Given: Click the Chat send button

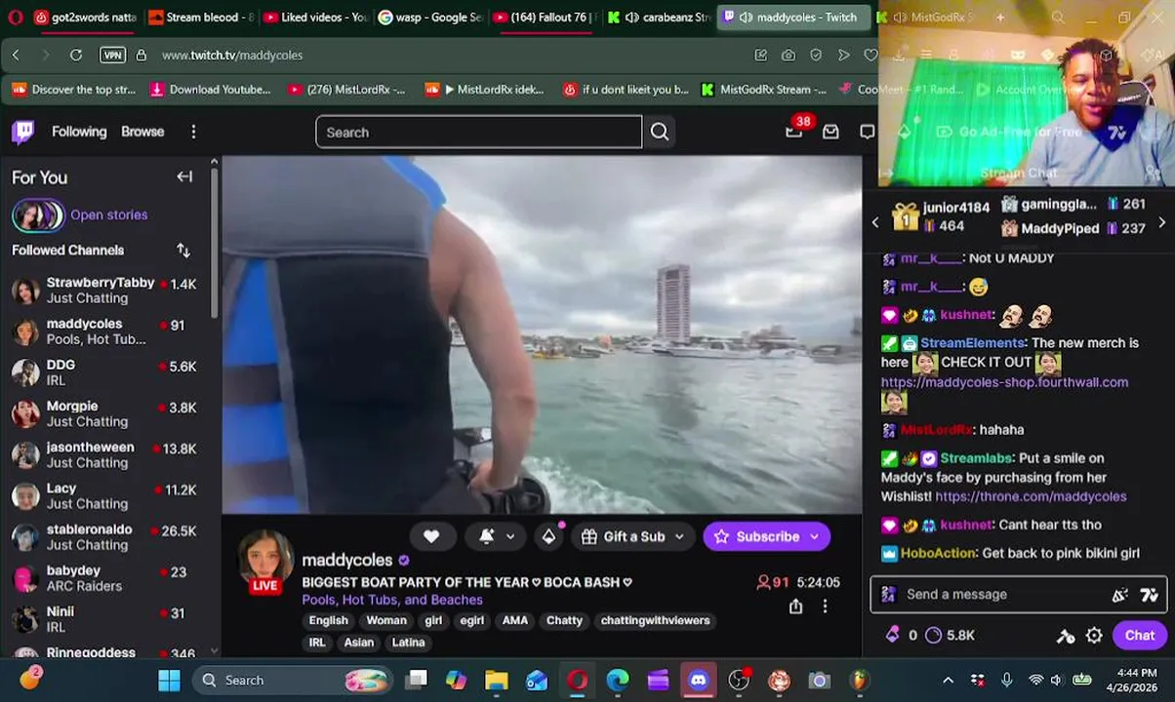Looking at the screenshot, I should [1139, 636].
